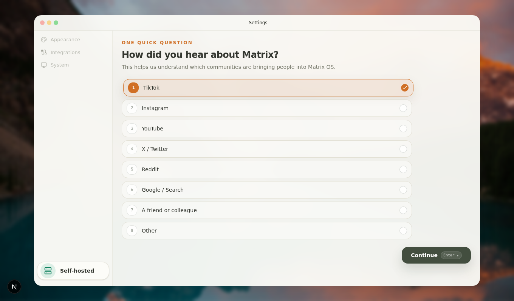Click the 'ONE QUICK QUESTION' caption
The height and width of the screenshot is (301, 514).
click(x=157, y=43)
